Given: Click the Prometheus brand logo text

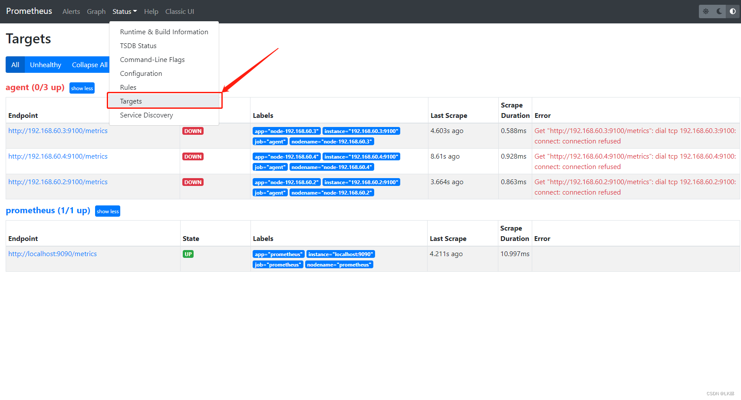Looking at the screenshot, I should pos(29,11).
